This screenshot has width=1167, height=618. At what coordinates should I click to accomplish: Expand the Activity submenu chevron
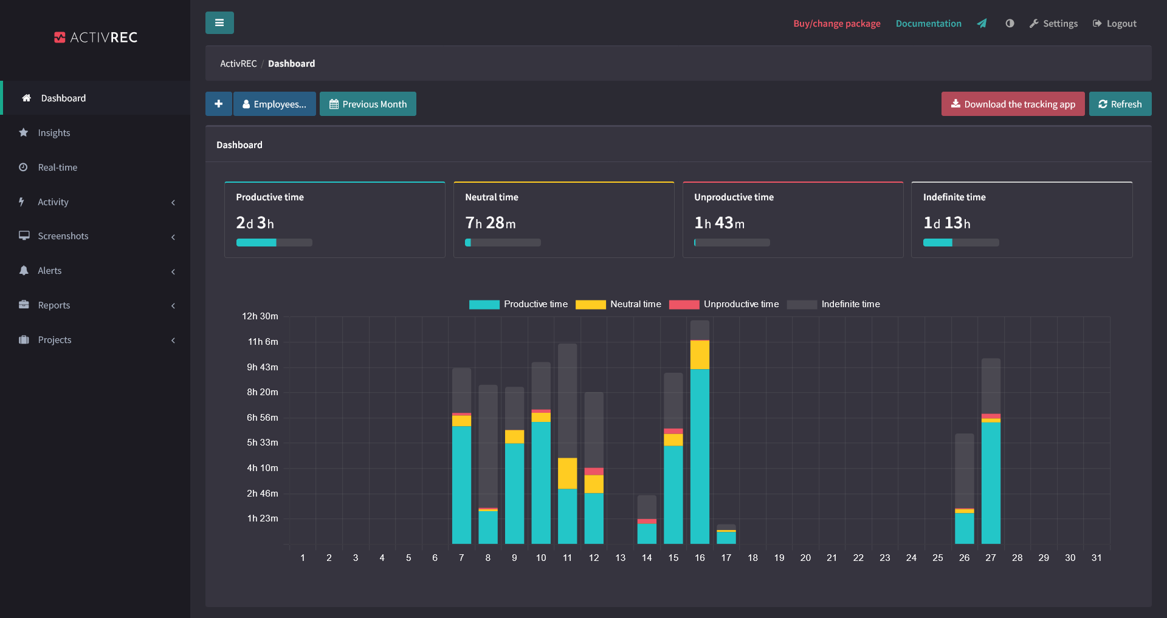pyautogui.click(x=173, y=202)
